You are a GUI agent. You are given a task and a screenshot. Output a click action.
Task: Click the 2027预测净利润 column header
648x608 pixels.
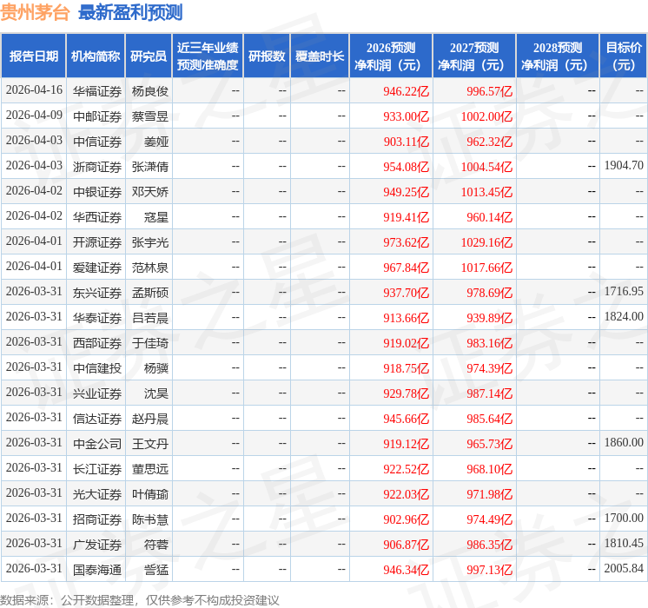[x=473, y=56]
